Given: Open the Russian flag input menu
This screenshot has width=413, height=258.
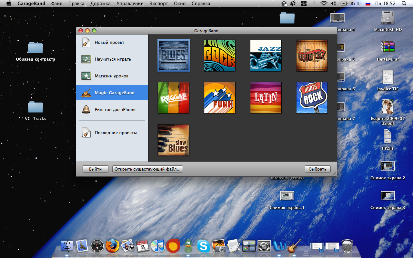Looking at the screenshot, I should [x=368, y=4].
